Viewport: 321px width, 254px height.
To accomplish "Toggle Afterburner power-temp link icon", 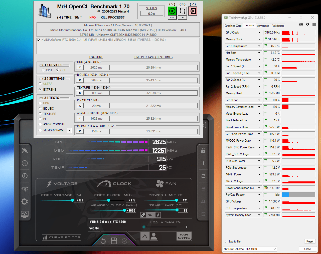I will pyautogui.click(x=143, y=215).
